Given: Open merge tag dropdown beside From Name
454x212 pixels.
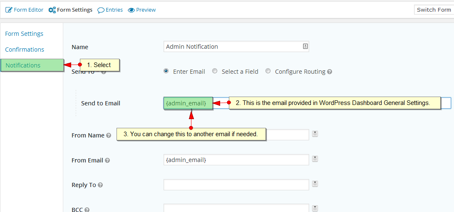Looking at the screenshot, I should [x=315, y=134].
